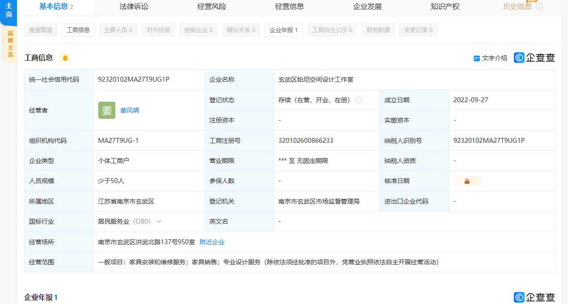Click the info icon next to 存续 status

point(358,100)
